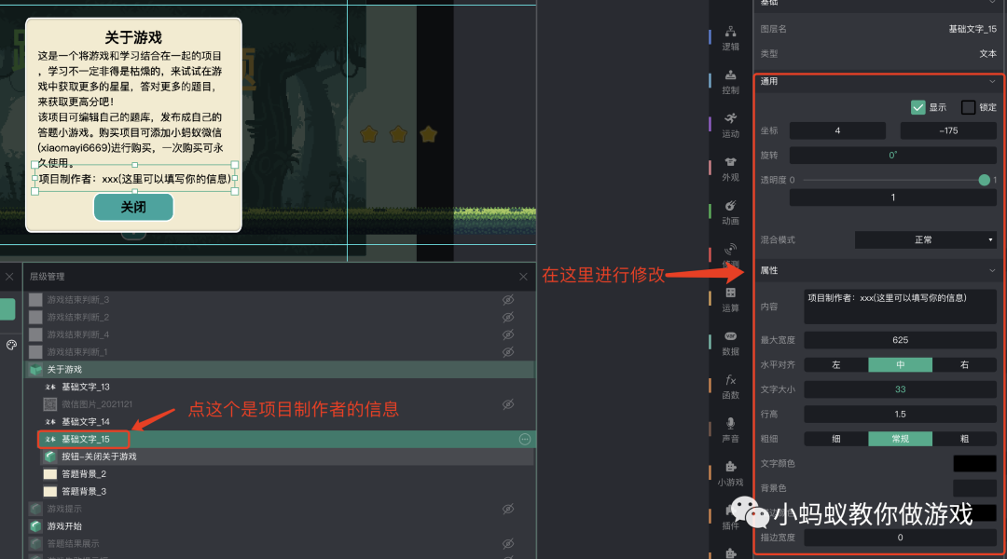
Task: Click the 透明度 slider handle
Action: coord(984,181)
